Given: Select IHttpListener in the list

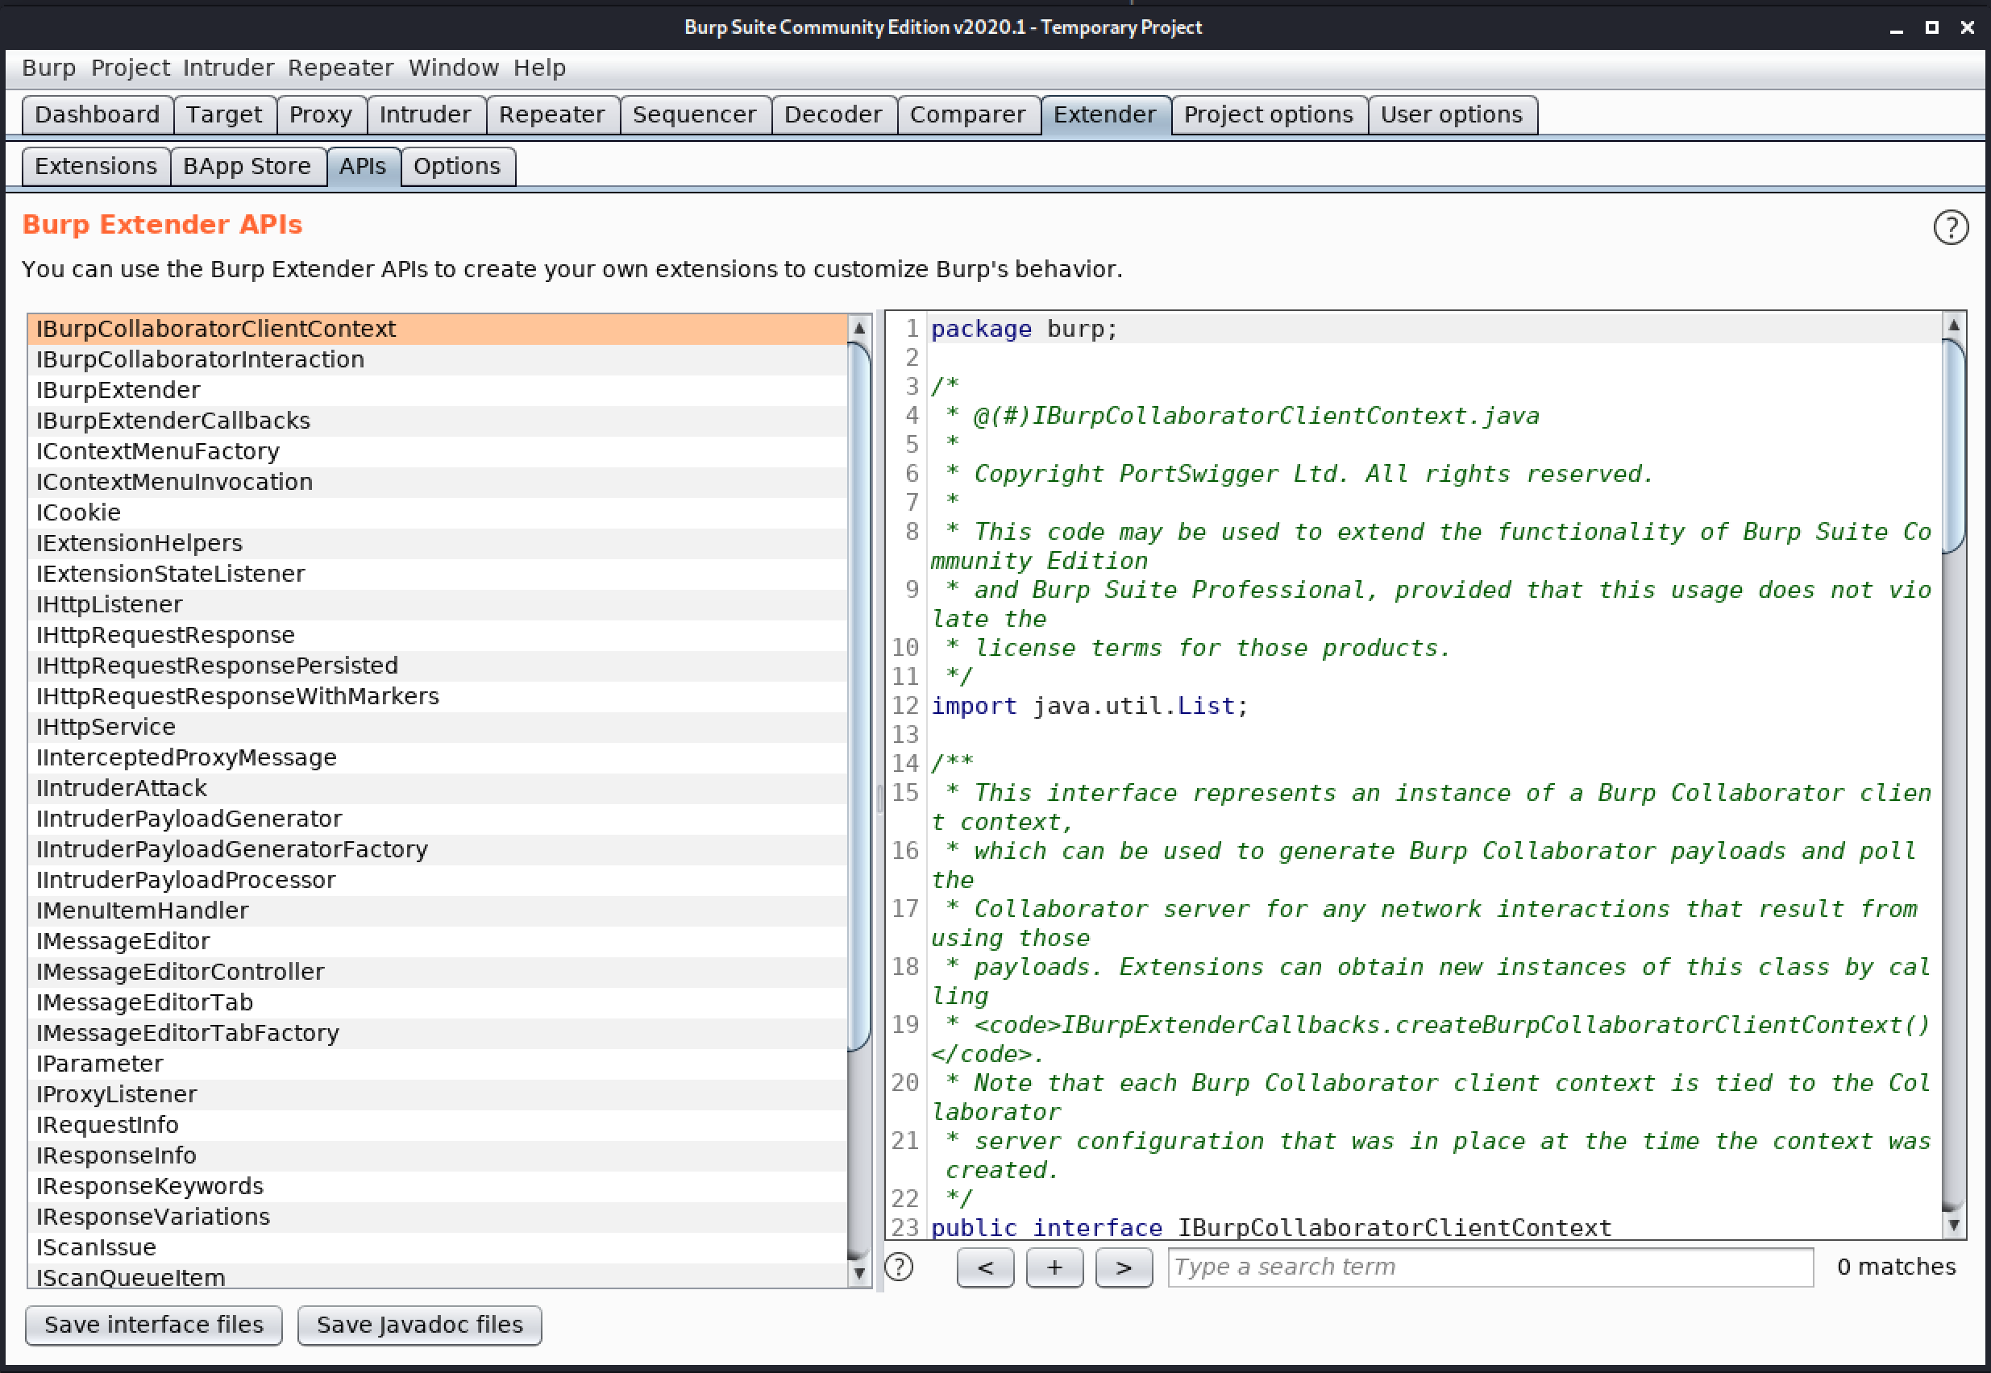Looking at the screenshot, I should click(437, 604).
